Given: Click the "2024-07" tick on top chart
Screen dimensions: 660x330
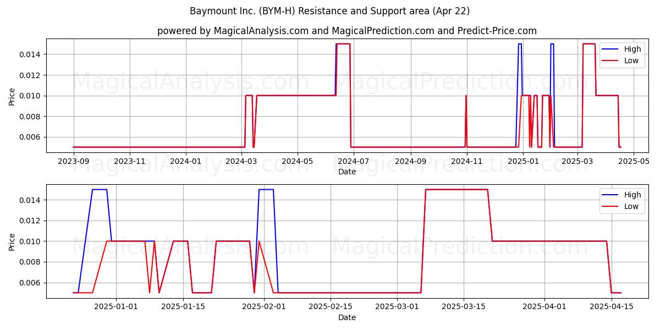Looking at the screenshot, I should [x=354, y=161].
